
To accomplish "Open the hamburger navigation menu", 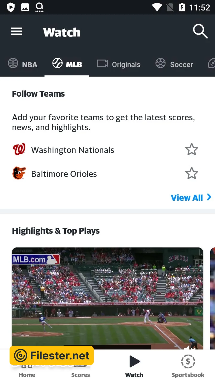I will pos(17,31).
